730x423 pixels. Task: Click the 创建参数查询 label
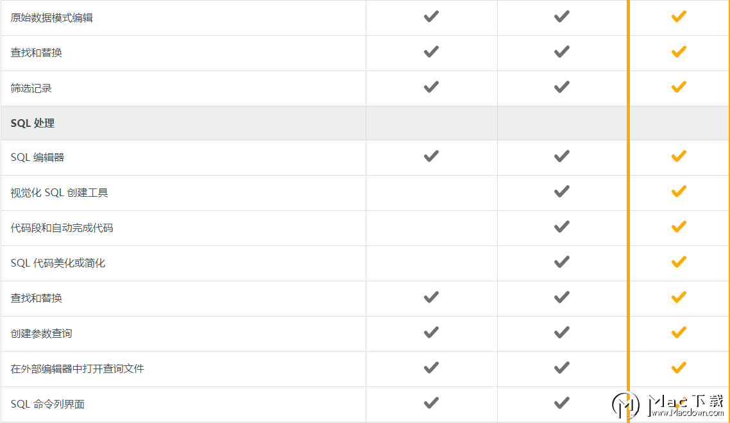click(x=42, y=334)
